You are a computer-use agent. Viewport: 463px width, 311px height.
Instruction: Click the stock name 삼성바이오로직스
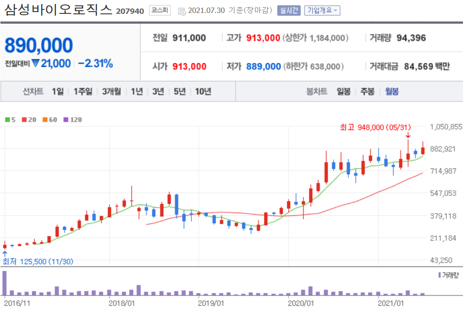59,10
